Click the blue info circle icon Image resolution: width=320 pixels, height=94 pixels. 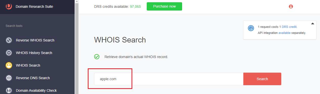(x=251, y=28)
